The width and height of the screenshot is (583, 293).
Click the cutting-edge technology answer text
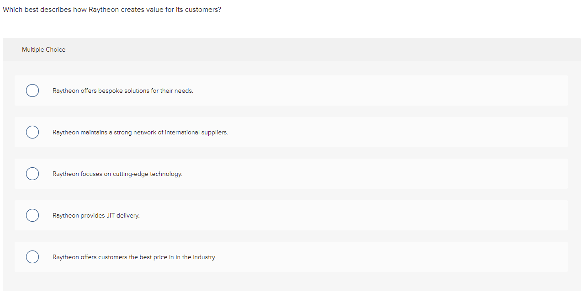coord(117,174)
